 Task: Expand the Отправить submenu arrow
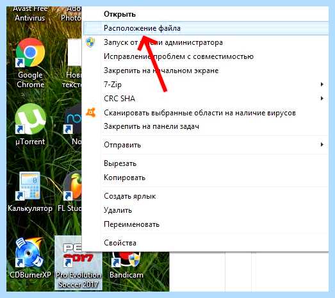[x=322, y=145]
